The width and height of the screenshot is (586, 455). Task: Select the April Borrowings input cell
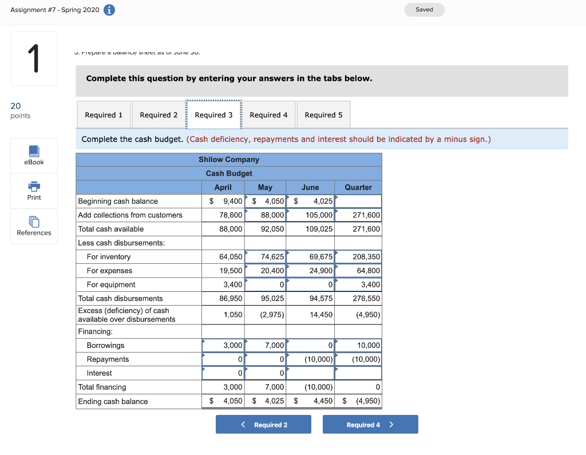click(223, 345)
